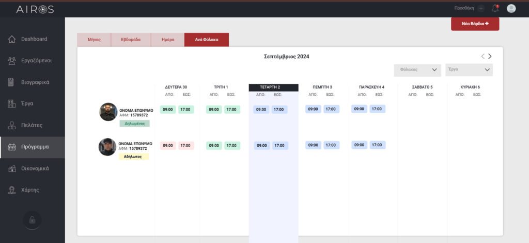
Task: Click the Οικονομικά finance icon
Action: pyautogui.click(x=12, y=168)
